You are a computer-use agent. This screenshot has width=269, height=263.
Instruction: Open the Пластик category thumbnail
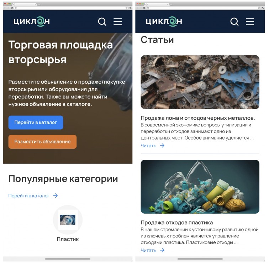[68, 220]
